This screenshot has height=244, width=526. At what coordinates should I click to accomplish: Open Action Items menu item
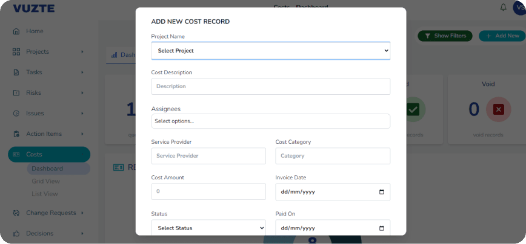[x=44, y=133]
